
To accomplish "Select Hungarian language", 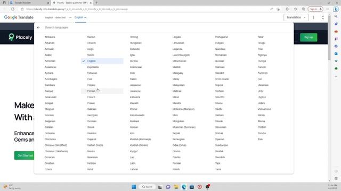I will coord(136,43).
